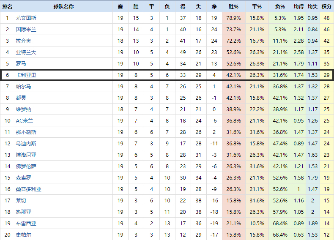Click the 积分 column header

[x=326, y=7]
